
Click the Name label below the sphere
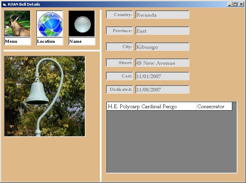click(x=82, y=41)
